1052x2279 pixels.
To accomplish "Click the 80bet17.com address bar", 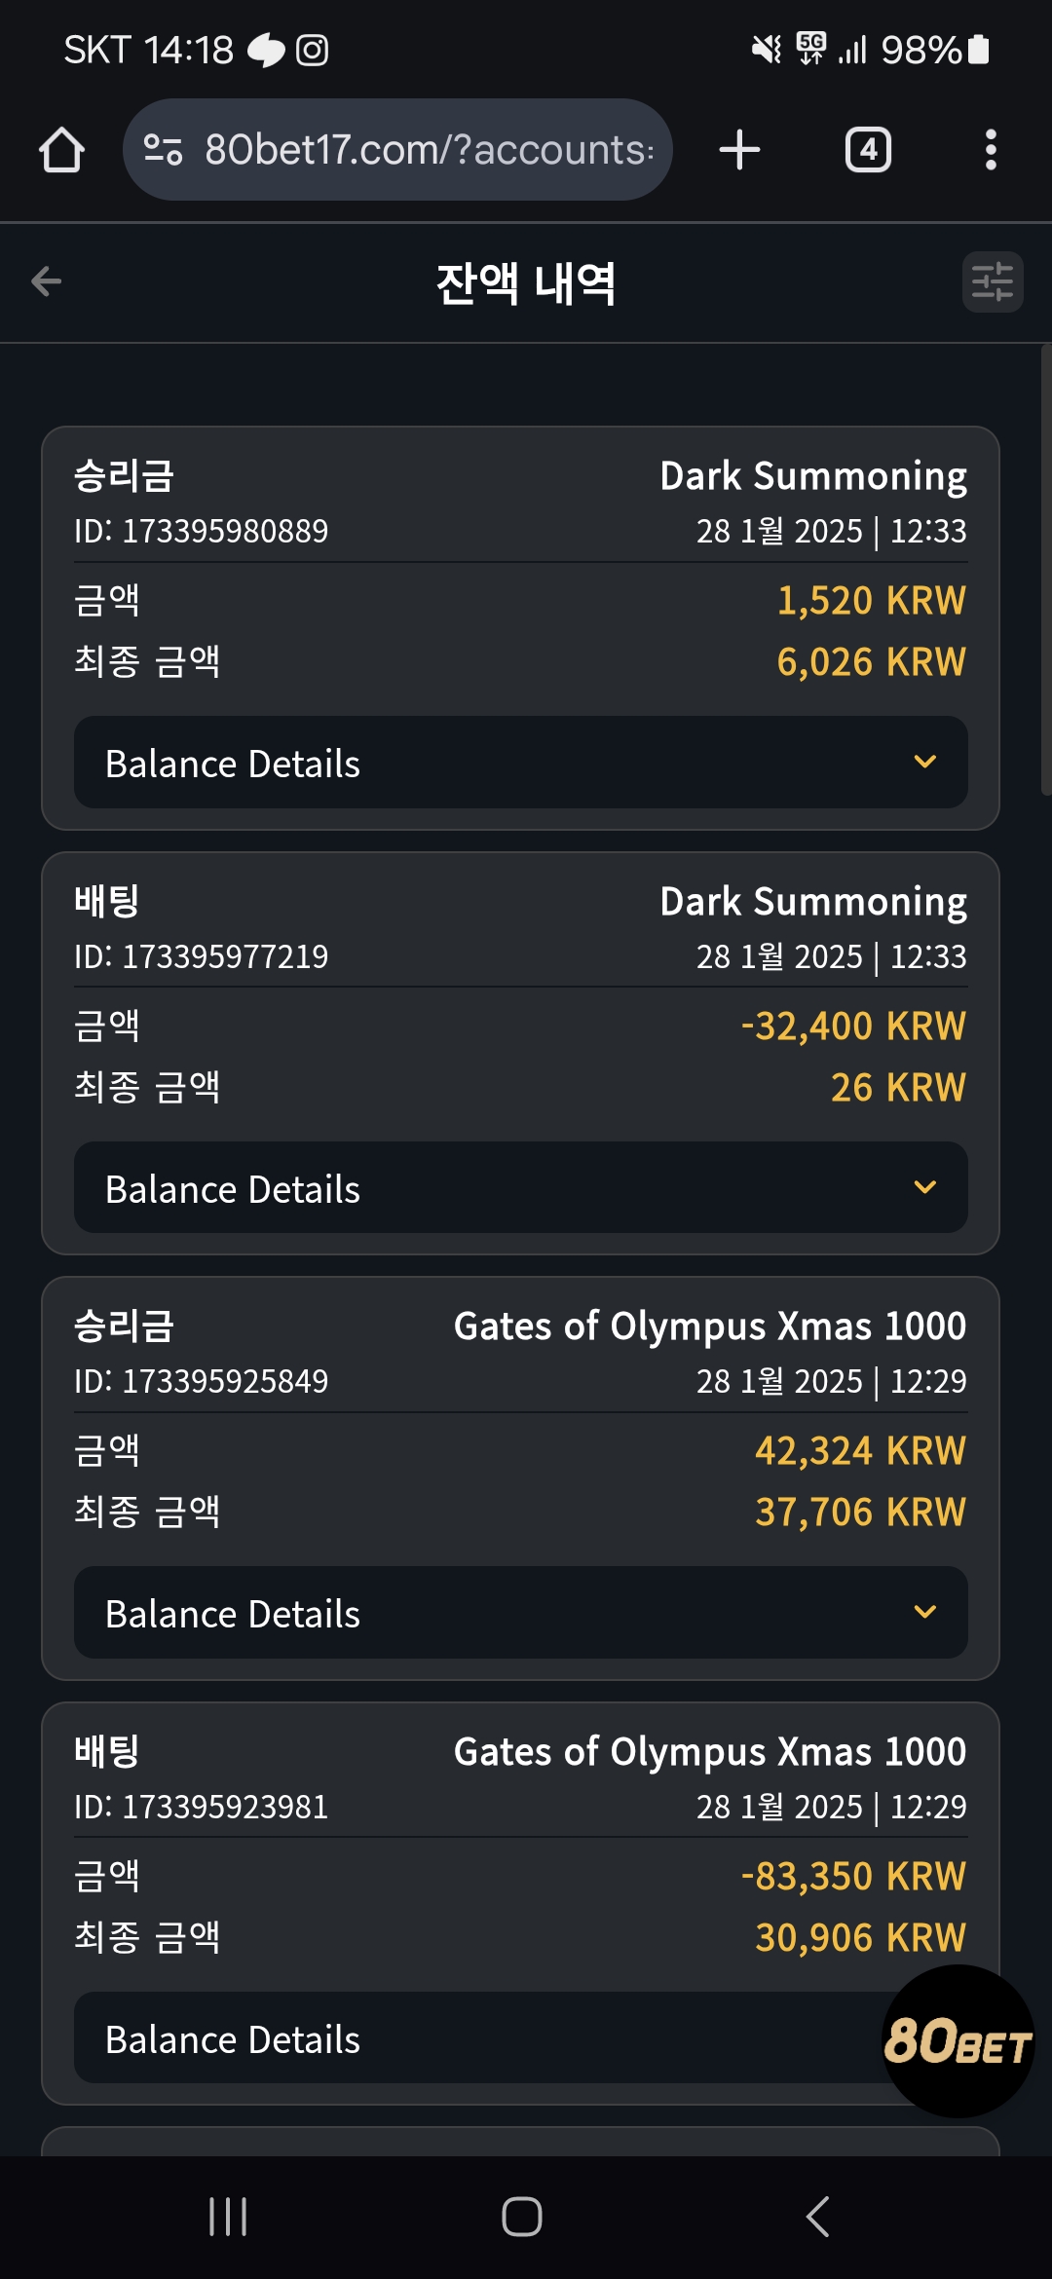I will (x=397, y=150).
